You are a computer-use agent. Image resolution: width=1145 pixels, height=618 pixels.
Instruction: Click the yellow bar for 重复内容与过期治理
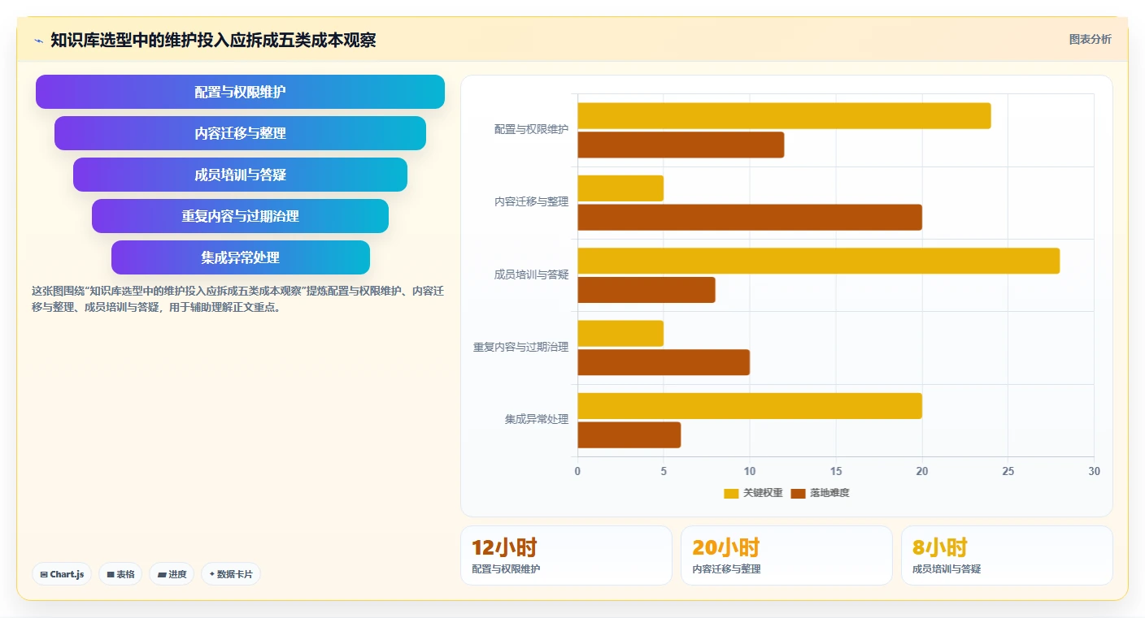[x=620, y=333]
